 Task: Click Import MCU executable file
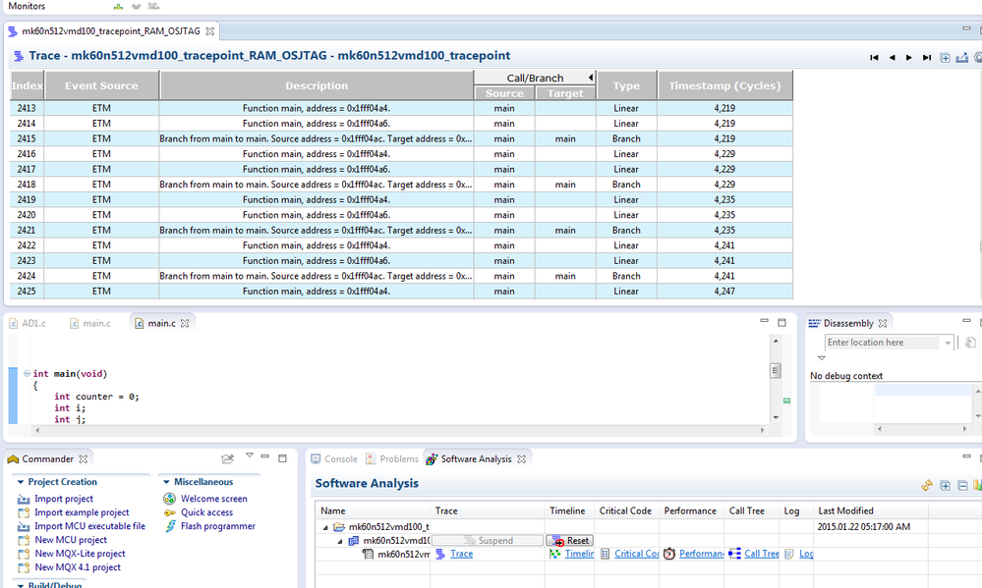89,526
